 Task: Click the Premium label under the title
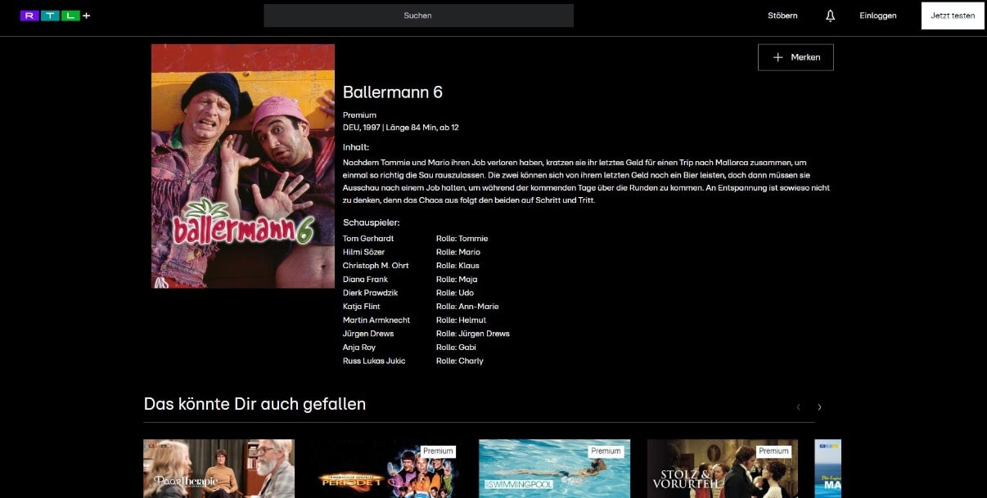[359, 115]
